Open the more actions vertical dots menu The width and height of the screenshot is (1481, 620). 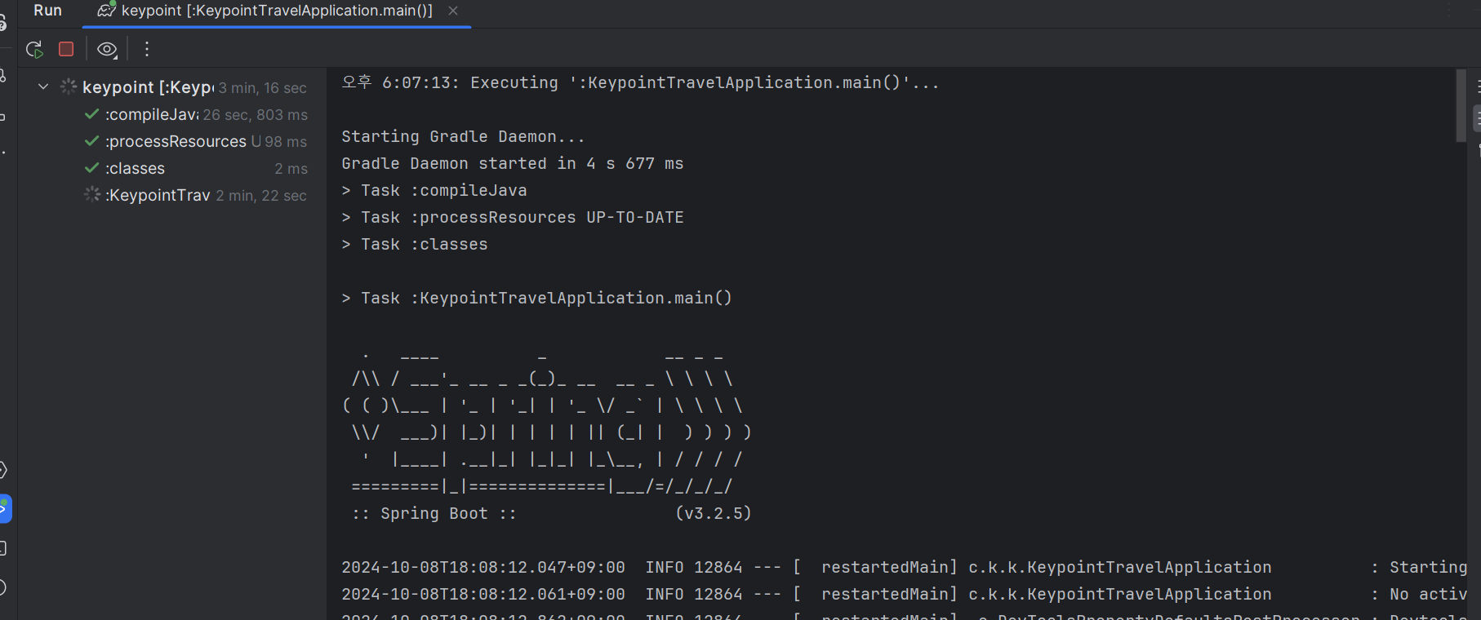(x=147, y=49)
